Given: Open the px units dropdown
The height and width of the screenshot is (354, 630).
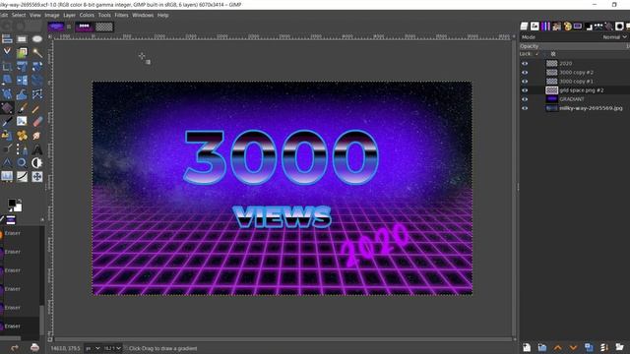Looking at the screenshot, I should (x=93, y=348).
